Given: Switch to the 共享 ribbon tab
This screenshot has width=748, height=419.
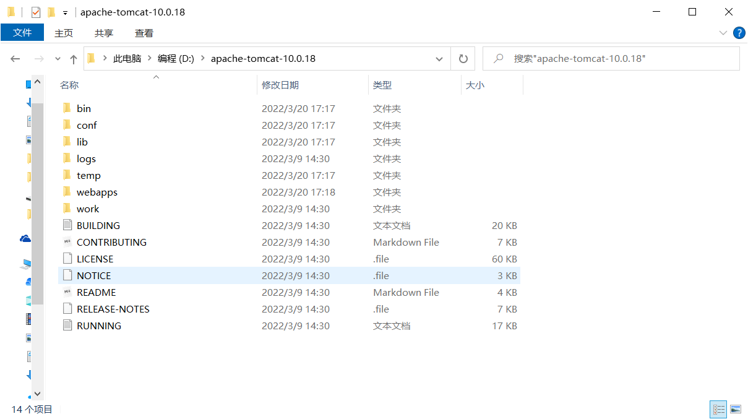Looking at the screenshot, I should (104, 33).
